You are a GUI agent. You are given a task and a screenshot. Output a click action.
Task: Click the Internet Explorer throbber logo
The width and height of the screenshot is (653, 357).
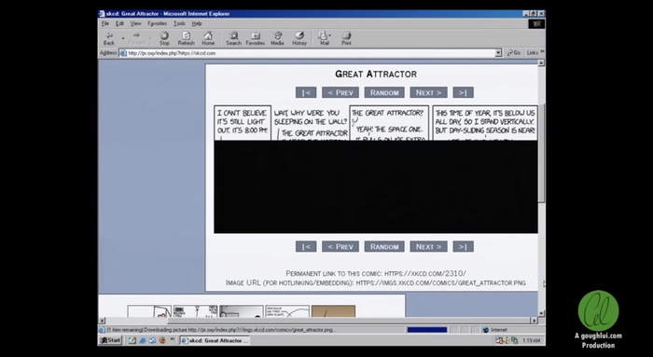(x=536, y=23)
